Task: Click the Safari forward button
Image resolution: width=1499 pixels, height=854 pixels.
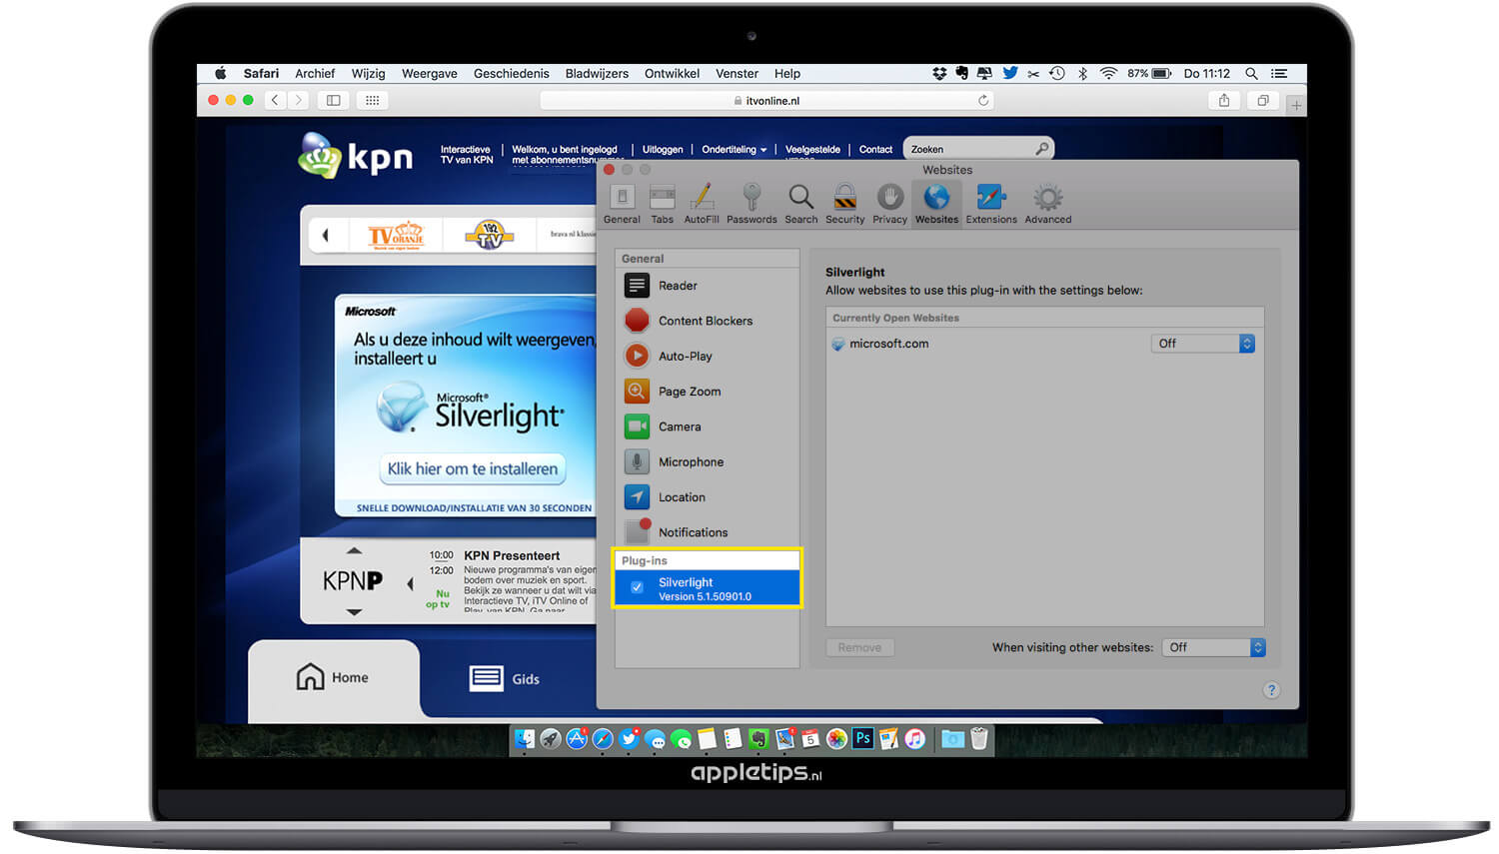Action: (x=298, y=100)
